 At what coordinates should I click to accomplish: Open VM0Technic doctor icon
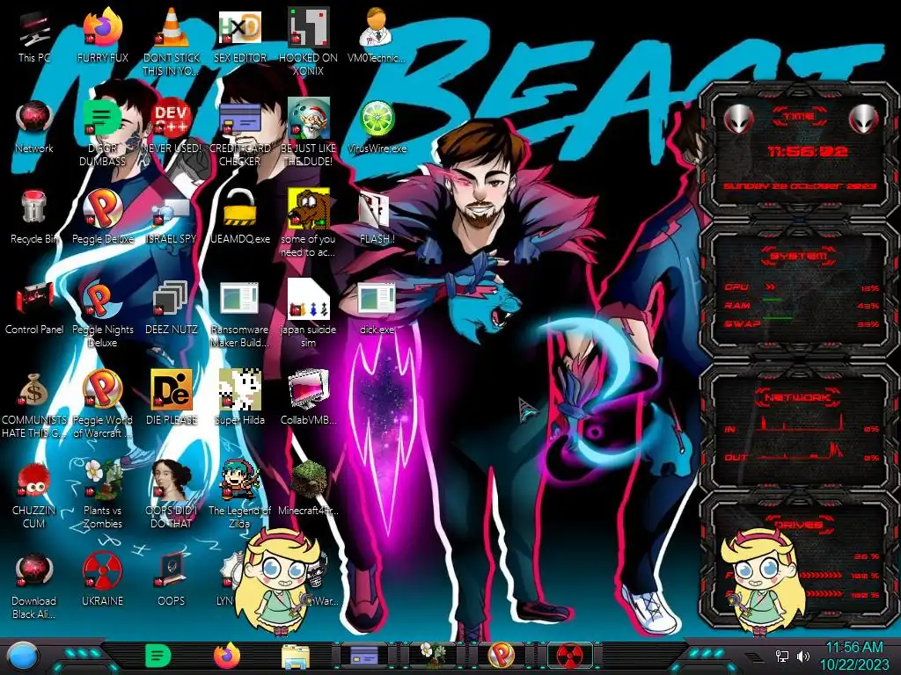click(377, 27)
